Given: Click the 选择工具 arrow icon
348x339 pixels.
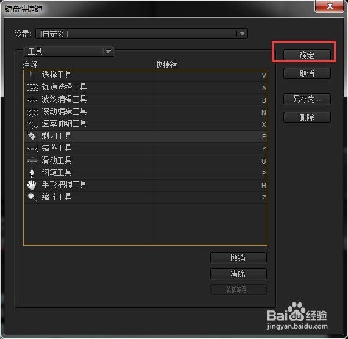Looking at the screenshot, I should point(32,75).
